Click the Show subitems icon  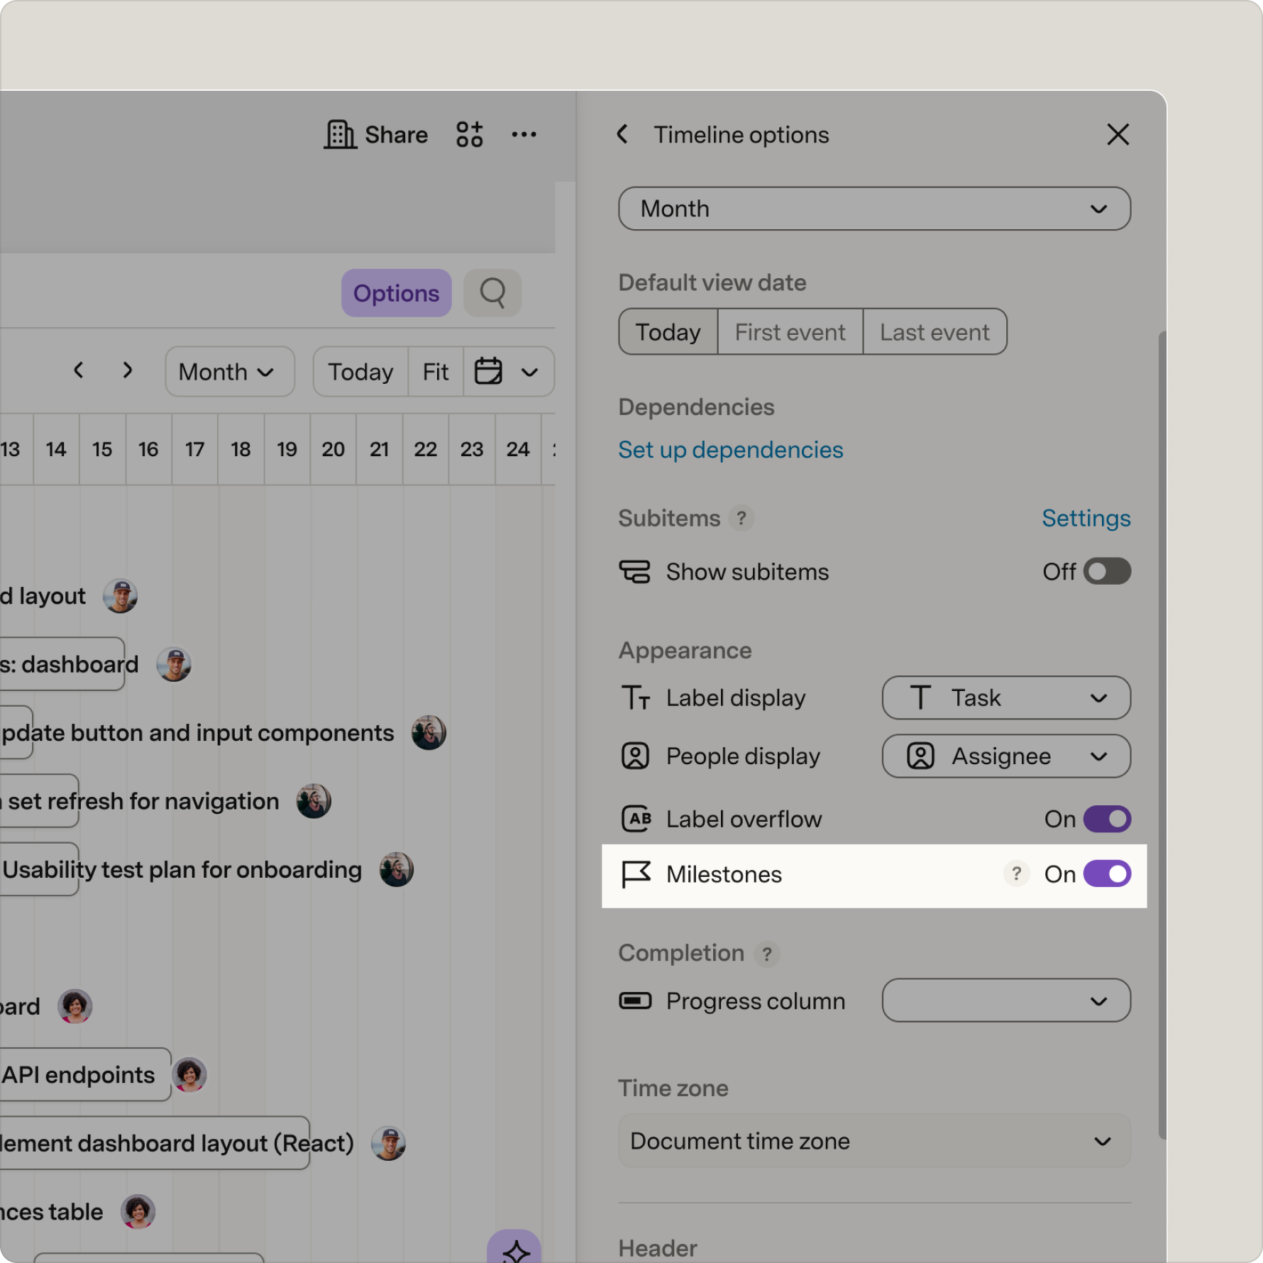pos(634,572)
